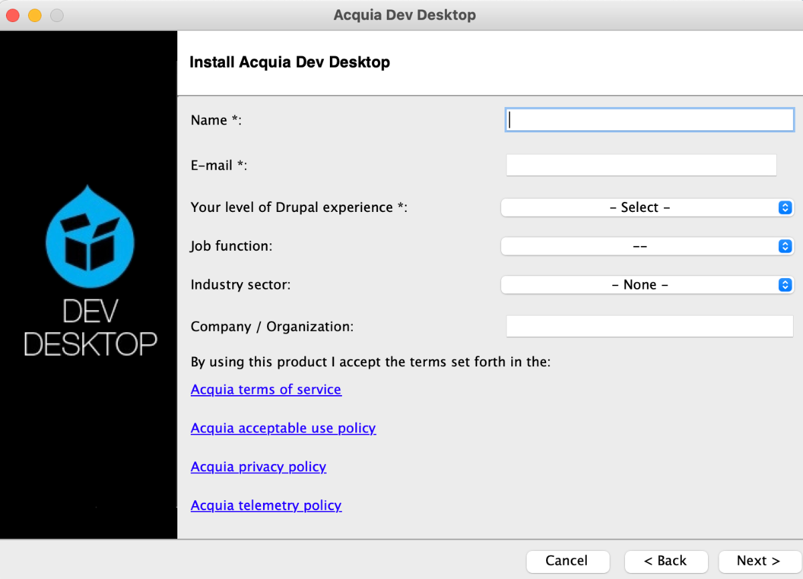Proceed with the Next > button
Image resolution: width=803 pixels, height=579 pixels.
point(759,561)
